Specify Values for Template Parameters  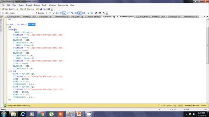104,13
